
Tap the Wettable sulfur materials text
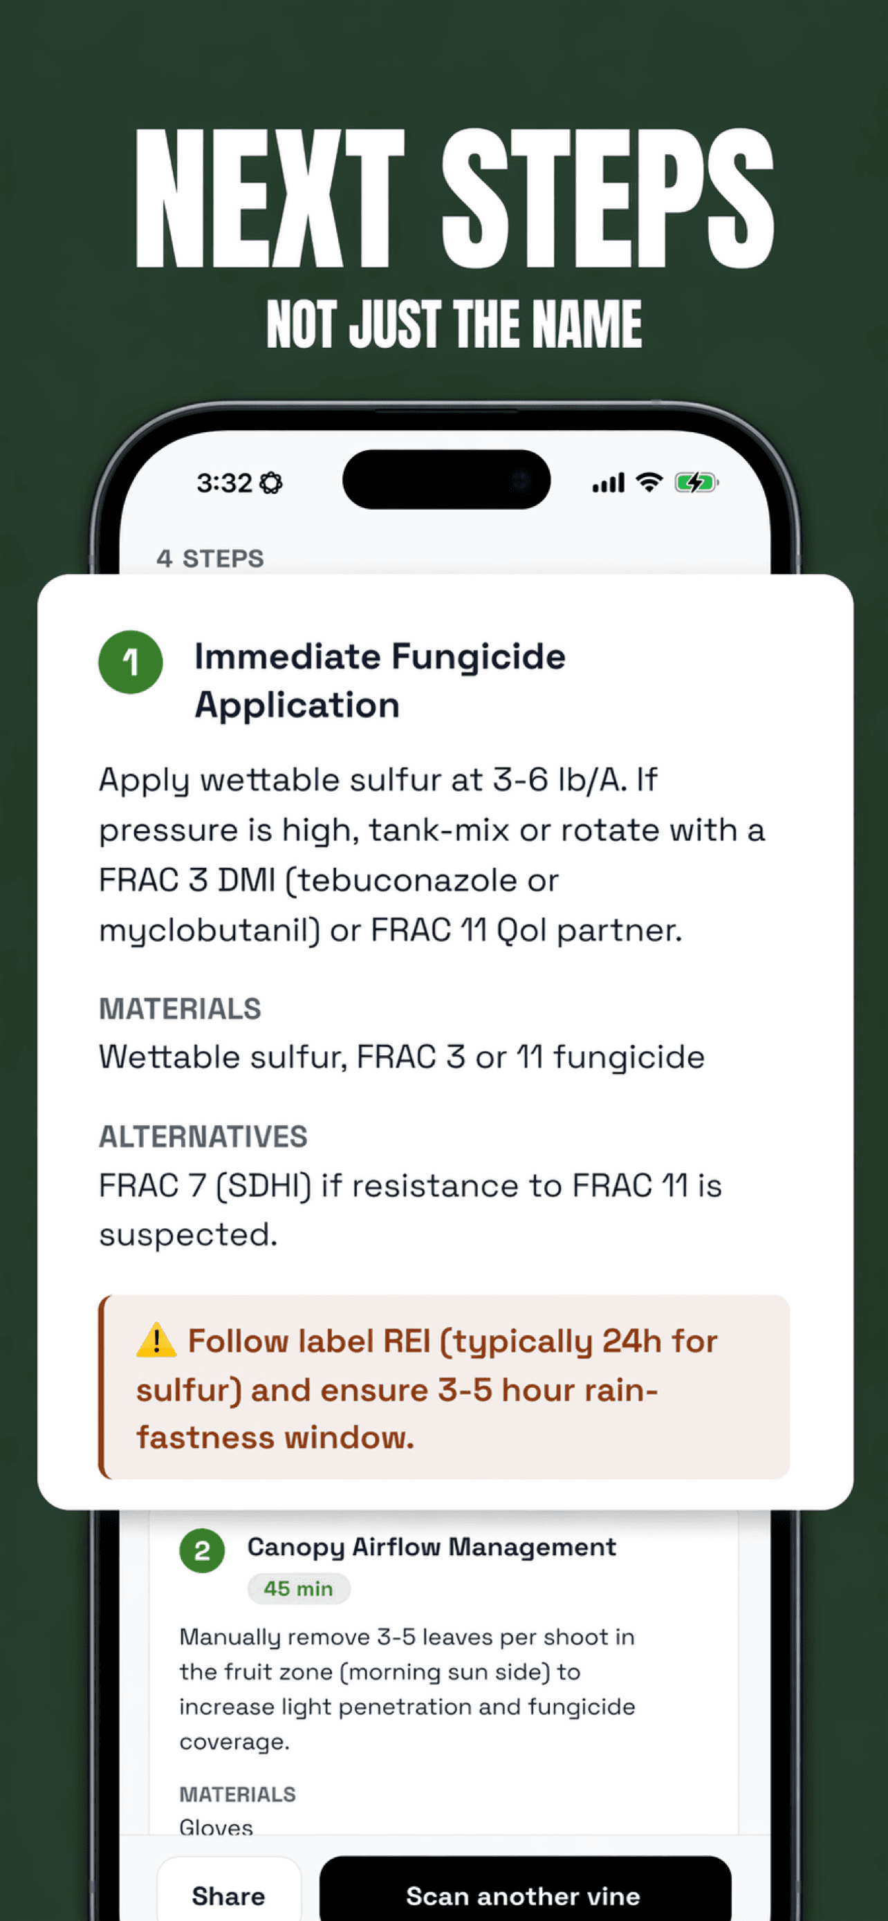(402, 1057)
